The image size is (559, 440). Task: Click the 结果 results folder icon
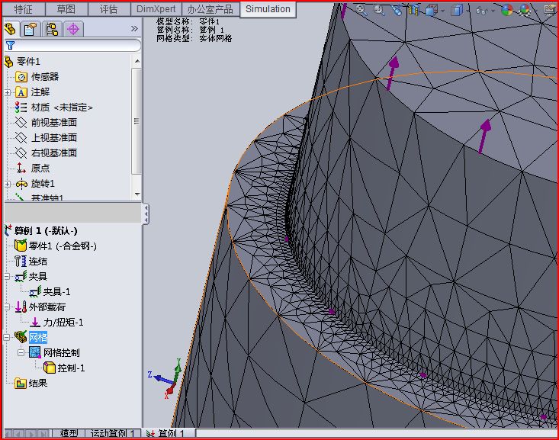pos(21,384)
